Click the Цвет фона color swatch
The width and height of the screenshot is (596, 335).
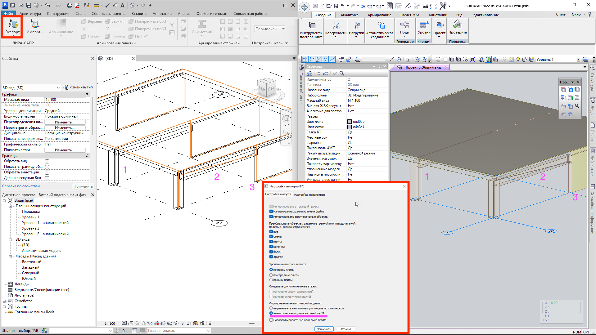(x=350, y=122)
